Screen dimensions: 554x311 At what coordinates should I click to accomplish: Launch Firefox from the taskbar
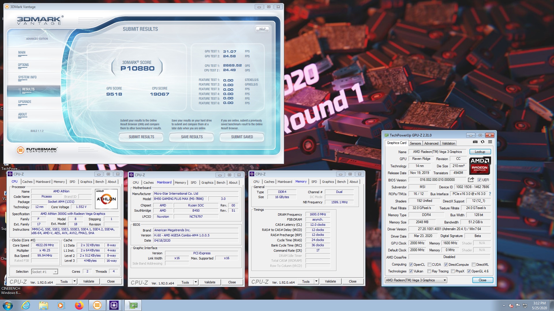point(79,305)
